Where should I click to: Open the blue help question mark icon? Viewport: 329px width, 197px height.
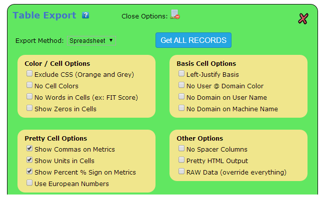85,15
